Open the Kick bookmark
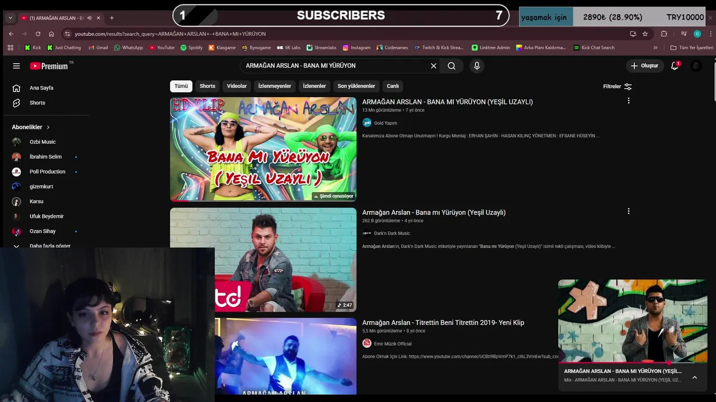 [32, 47]
